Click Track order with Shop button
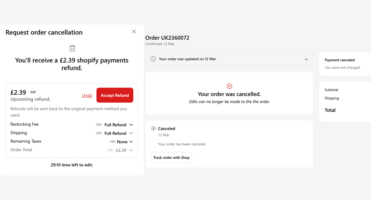This screenshot has height=200, width=371. (x=171, y=157)
